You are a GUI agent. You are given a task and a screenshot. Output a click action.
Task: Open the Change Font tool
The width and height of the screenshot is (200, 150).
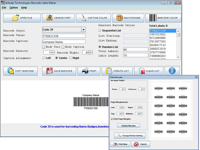[x=59, y=18]
